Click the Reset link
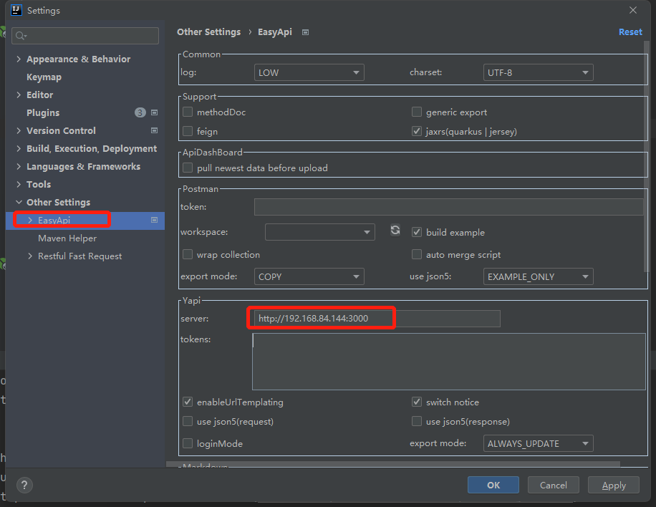Image resolution: width=656 pixels, height=507 pixels. [x=630, y=32]
